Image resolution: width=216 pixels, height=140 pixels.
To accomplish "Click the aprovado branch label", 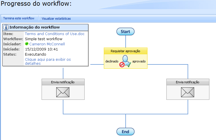I will click(139, 61).
